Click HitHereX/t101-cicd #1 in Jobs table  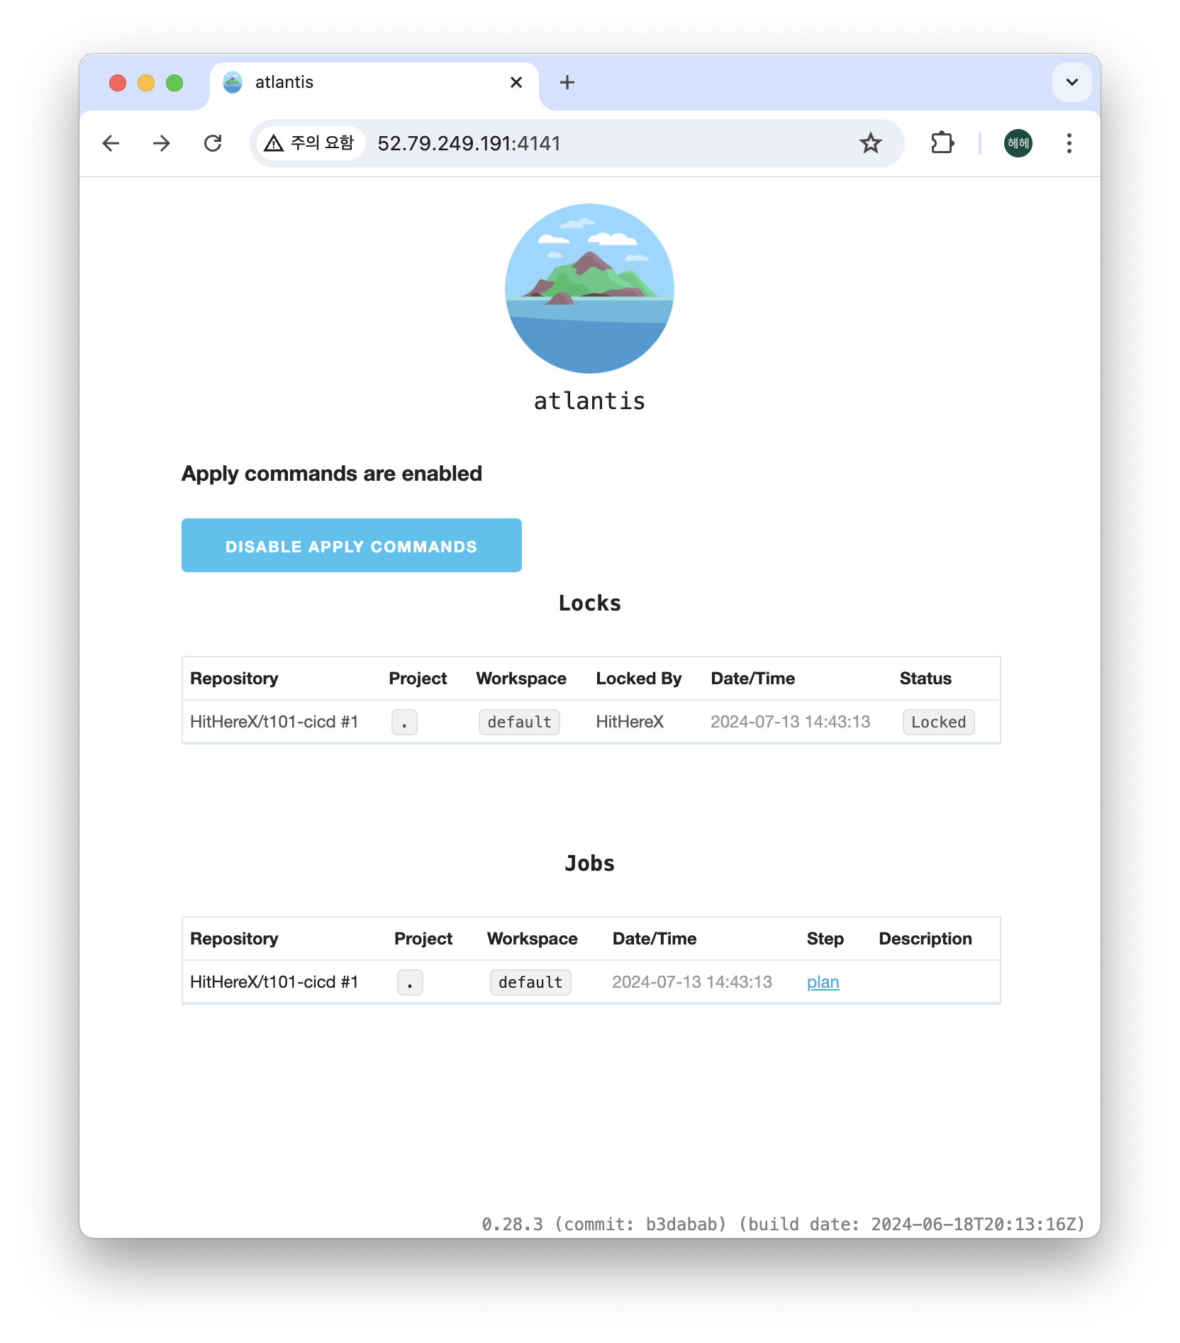coord(274,982)
